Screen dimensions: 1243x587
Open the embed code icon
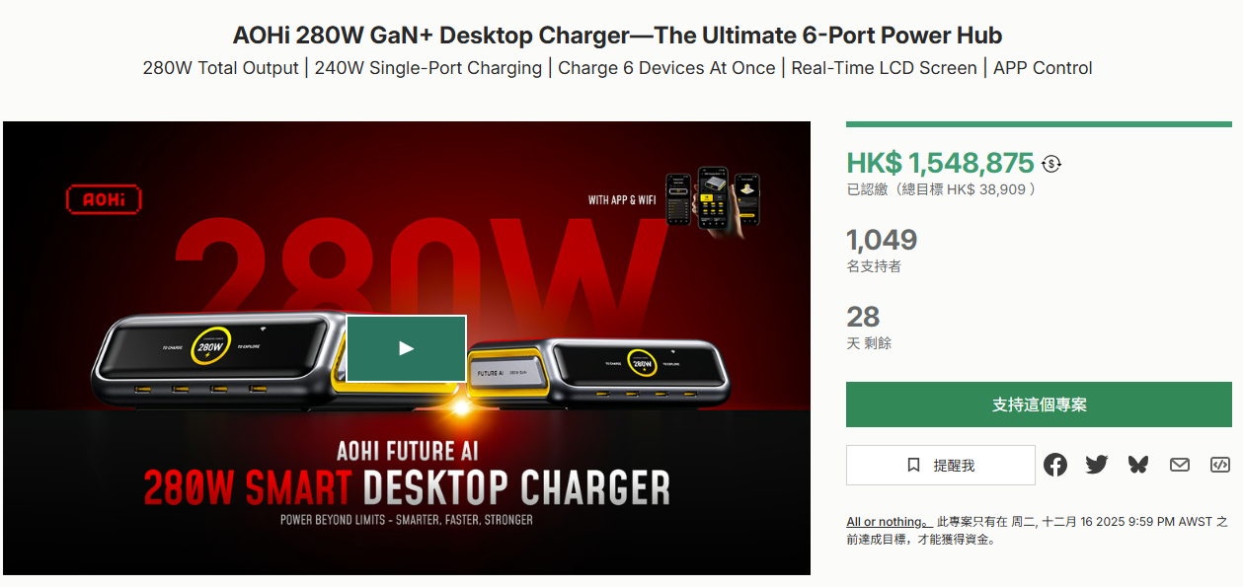[1220, 465]
